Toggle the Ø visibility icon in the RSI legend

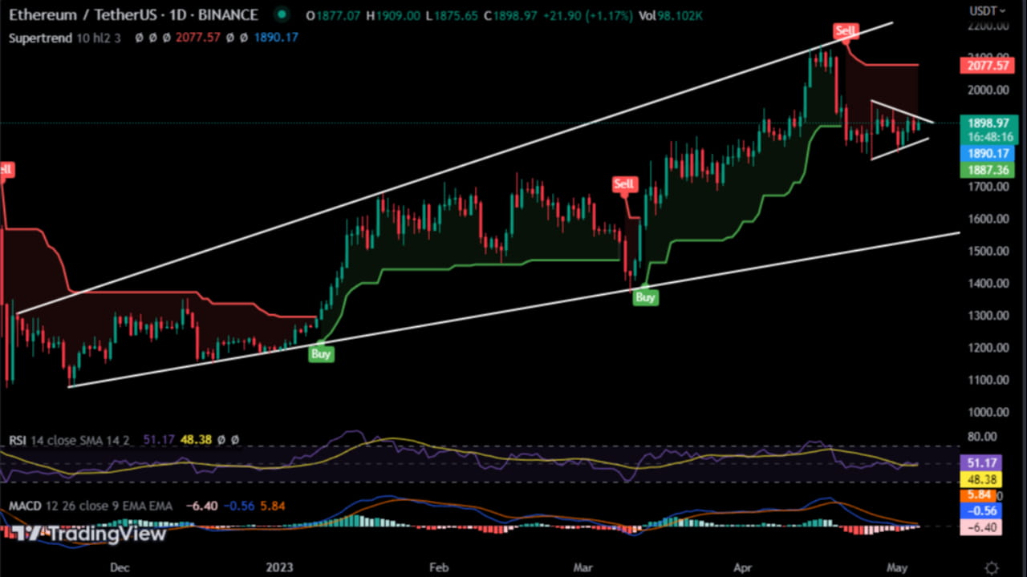click(x=222, y=439)
